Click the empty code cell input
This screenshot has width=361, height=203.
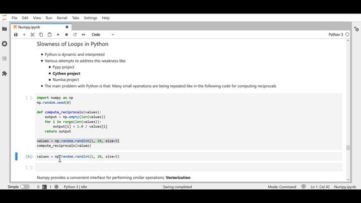coord(188,167)
